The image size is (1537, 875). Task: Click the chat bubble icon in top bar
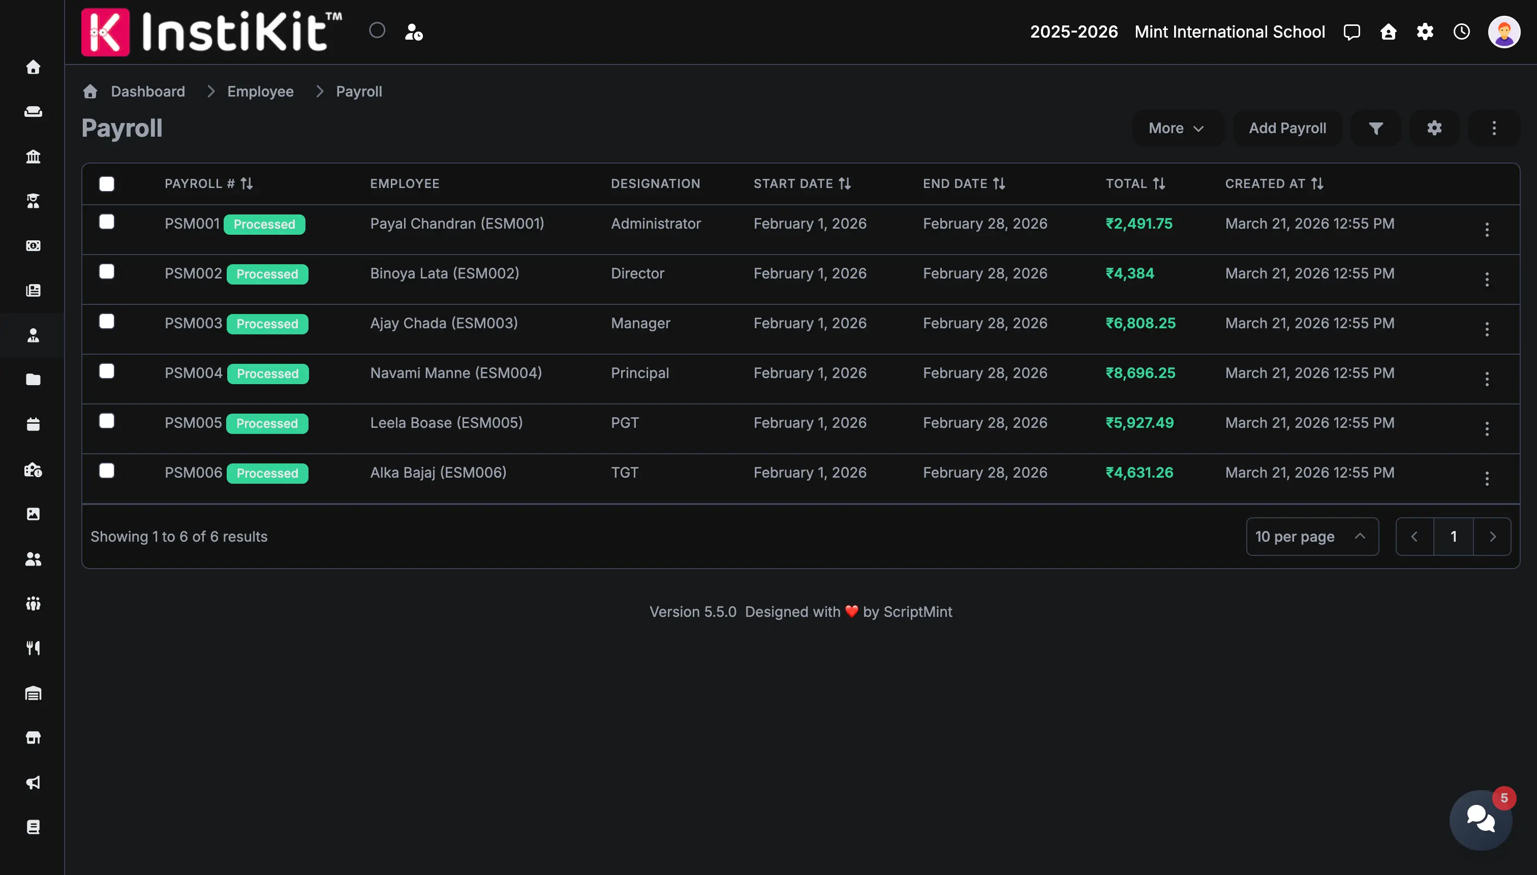pos(1351,32)
